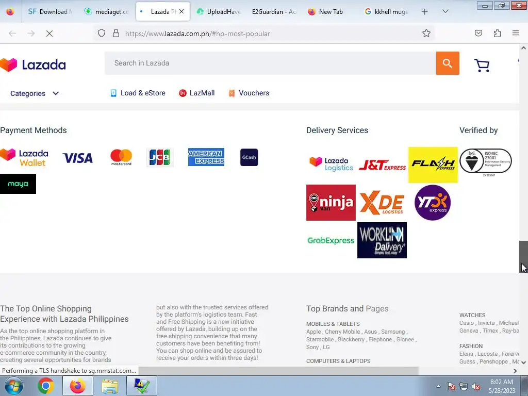This screenshot has height=396, width=528.
Task: Switch to the SF Download tab
Action: pos(50,11)
